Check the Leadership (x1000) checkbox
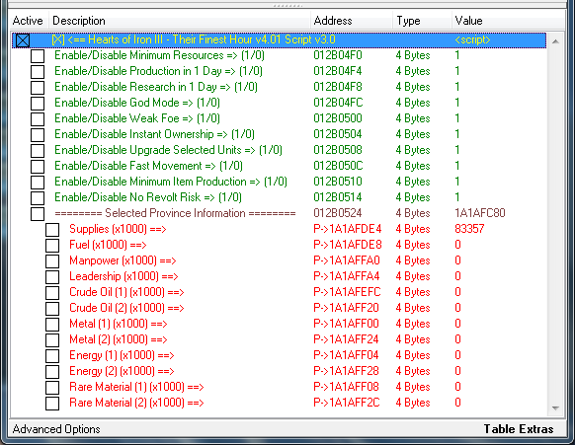 (x=52, y=277)
